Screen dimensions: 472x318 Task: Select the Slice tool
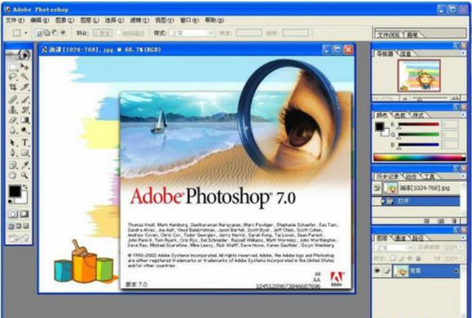pyautogui.click(x=25, y=88)
